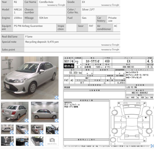Click the expand icon on the main front-view car photo
Image resolution: width=156 pixels, height=151 pixels.
(x=57, y=97)
